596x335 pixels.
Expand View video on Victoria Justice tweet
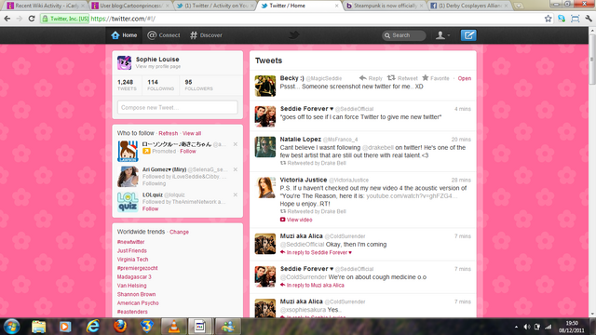296,220
